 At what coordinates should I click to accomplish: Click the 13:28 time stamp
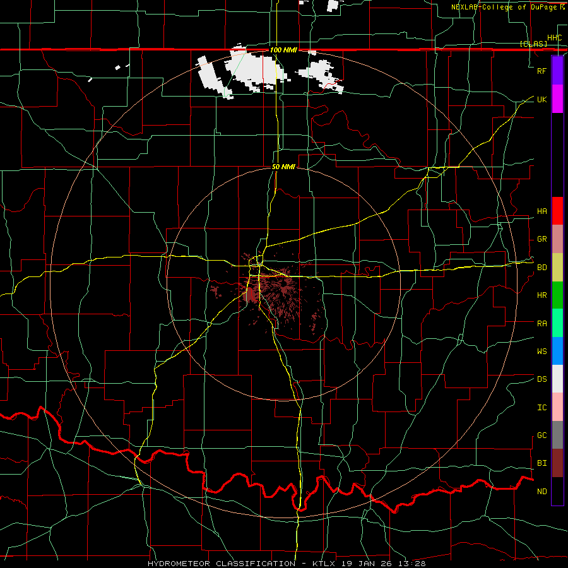pos(411,564)
